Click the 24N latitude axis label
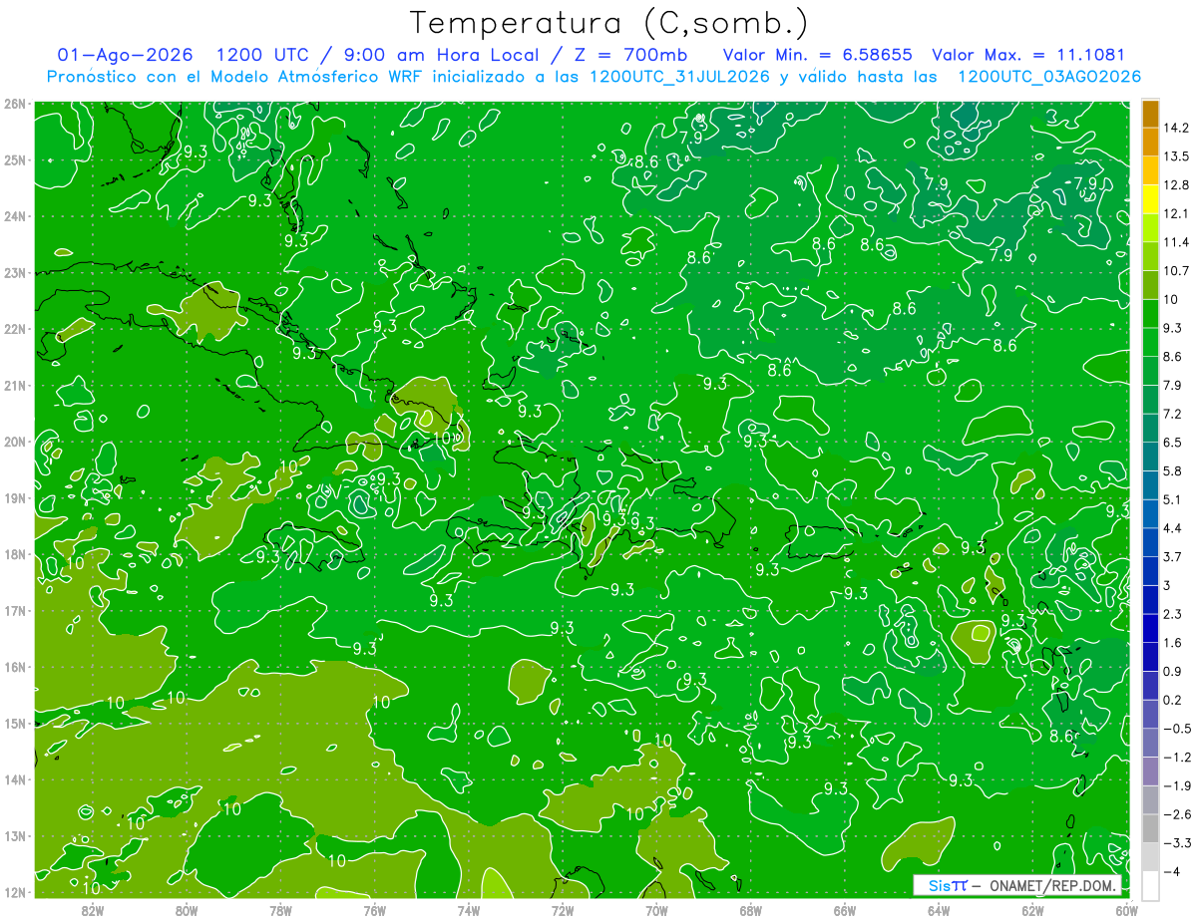Image resolution: width=1197 pixels, height=924 pixels. [14, 216]
